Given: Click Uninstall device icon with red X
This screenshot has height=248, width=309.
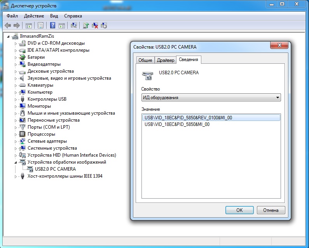Looking at the screenshot, I should coord(95,26).
